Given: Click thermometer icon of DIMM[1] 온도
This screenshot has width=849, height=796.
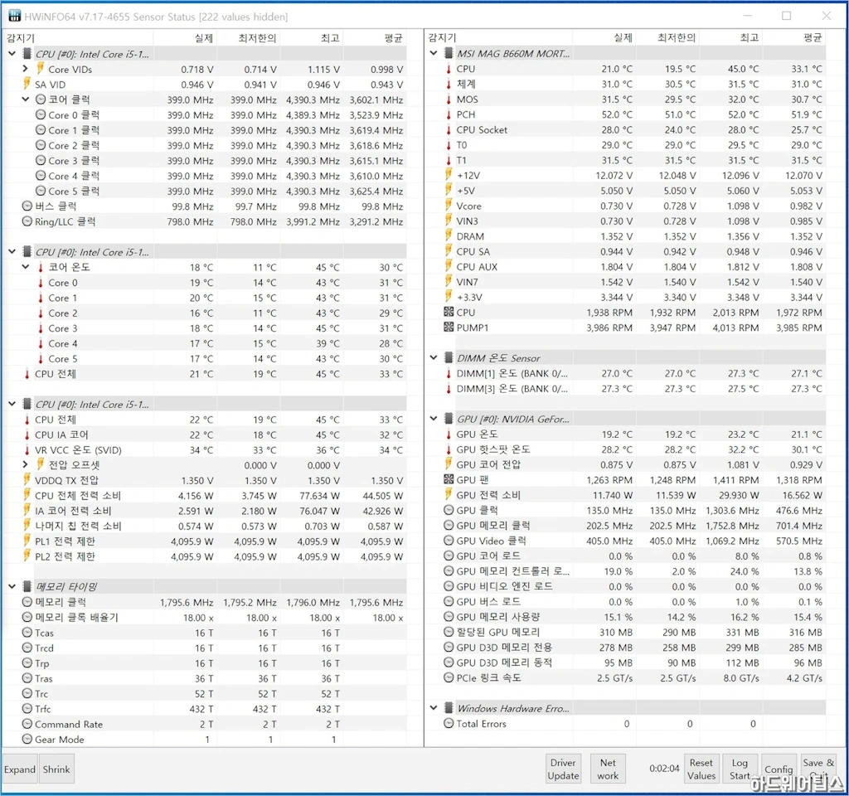Looking at the screenshot, I should [449, 373].
